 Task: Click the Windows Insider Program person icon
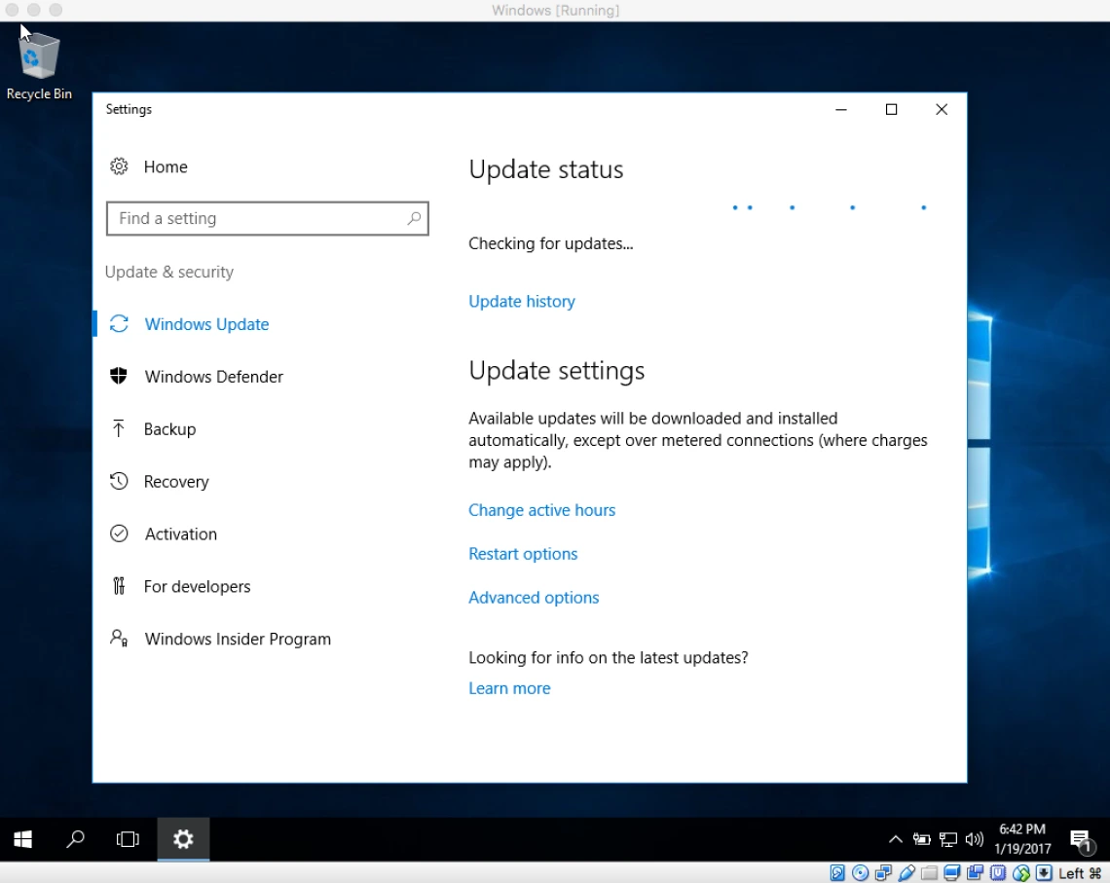pos(119,639)
